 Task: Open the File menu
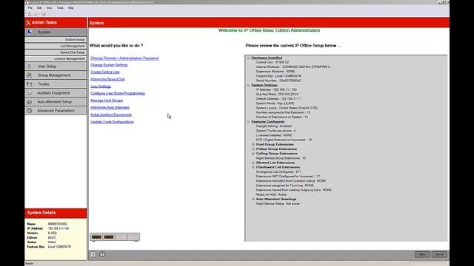30,8
